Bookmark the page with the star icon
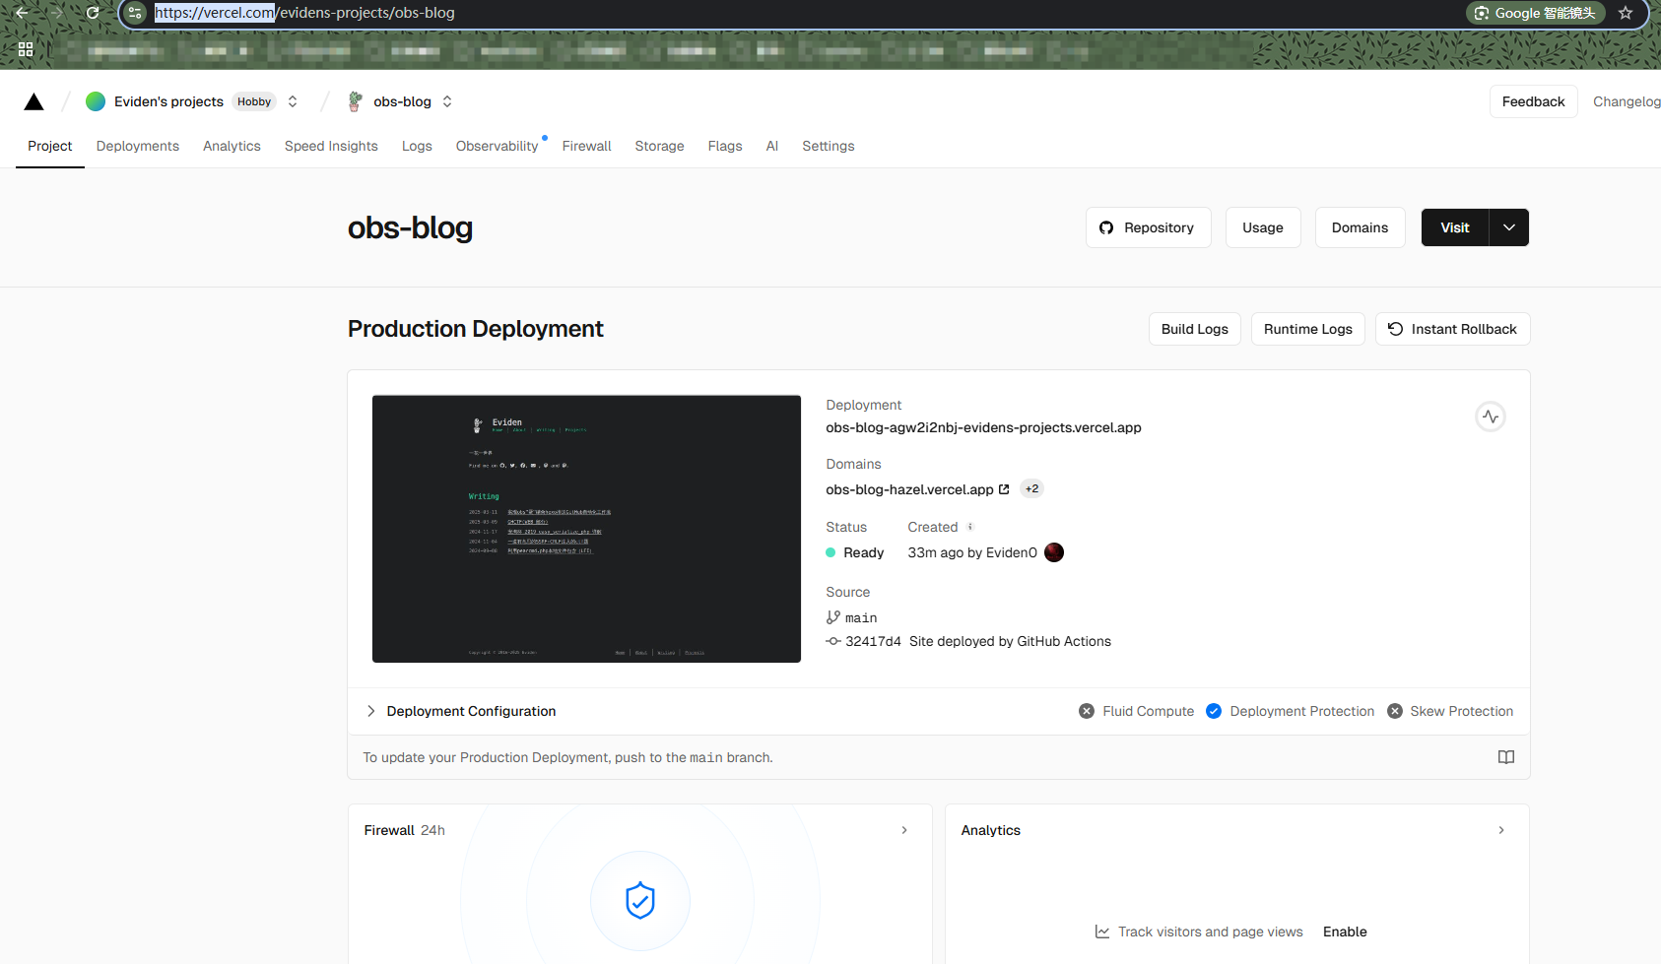The width and height of the screenshot is (1661, 964). (1626, 13)
